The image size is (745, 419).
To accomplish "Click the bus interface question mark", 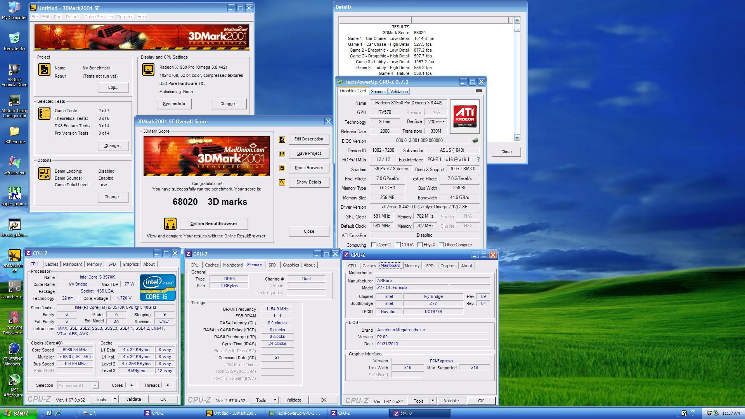I will [478, 159].
